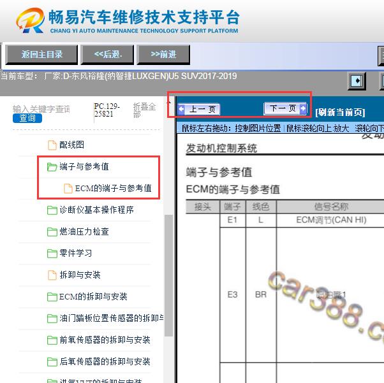Open ECM的端子与参考值 document
Screen dimensions: 384x383
[x=113, y=188]
